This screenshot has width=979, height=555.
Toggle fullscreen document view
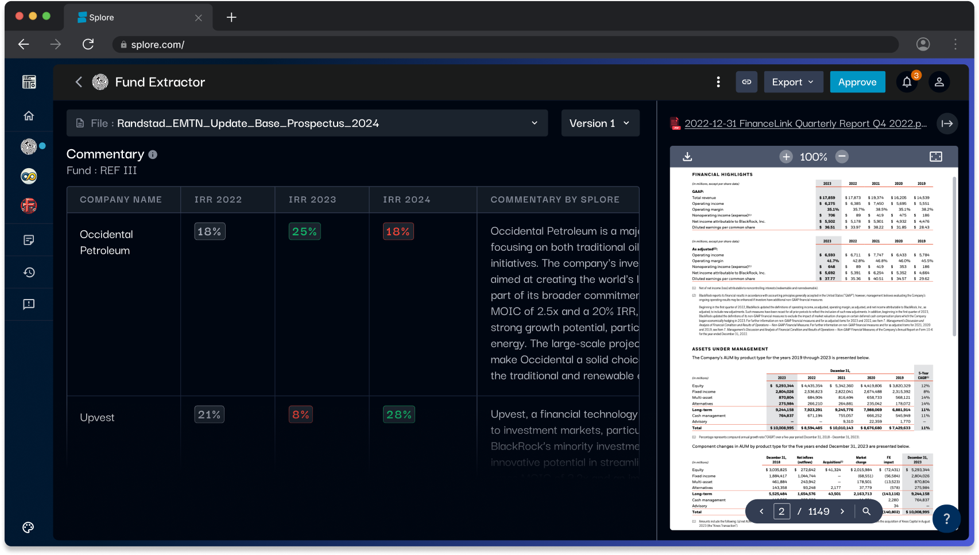pos(936,157)
